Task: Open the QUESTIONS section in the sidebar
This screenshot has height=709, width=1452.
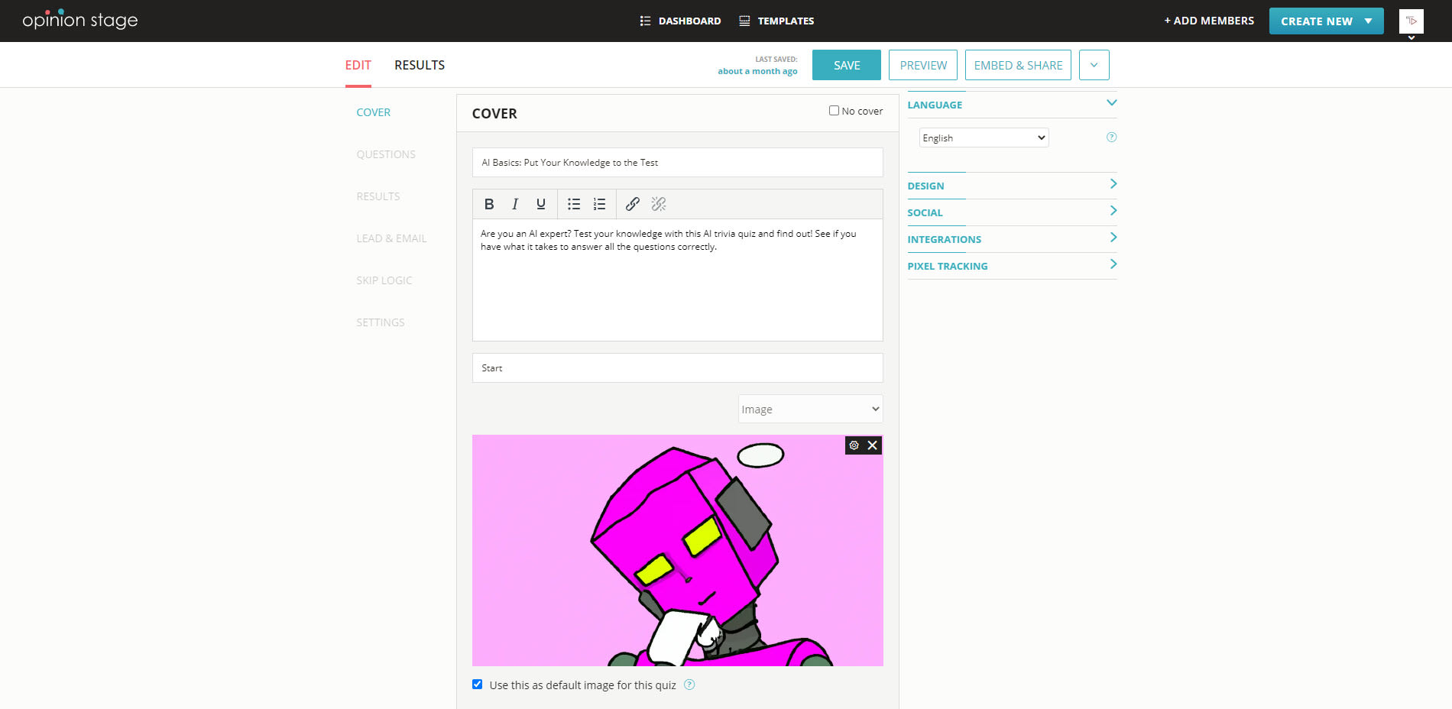Action: point(386,154)
